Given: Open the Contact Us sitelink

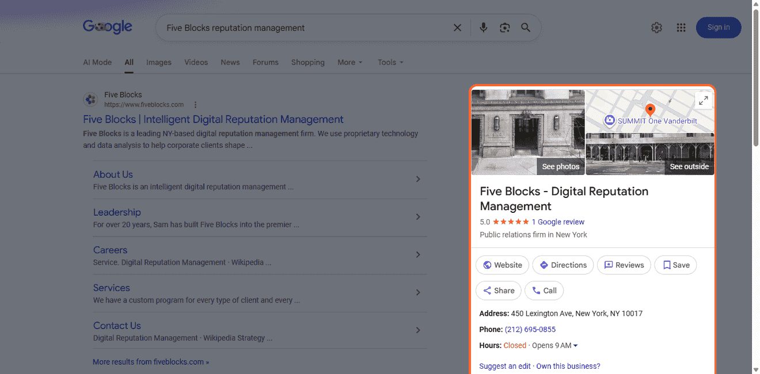Looking at the screenshot, I should 117,326.
